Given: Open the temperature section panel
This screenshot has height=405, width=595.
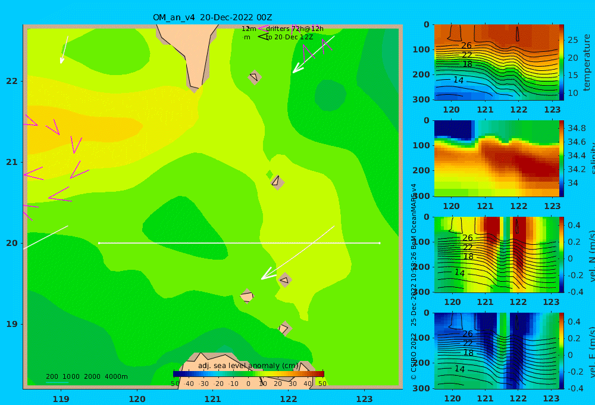Looking at the screenshot, I should (497, 63).
